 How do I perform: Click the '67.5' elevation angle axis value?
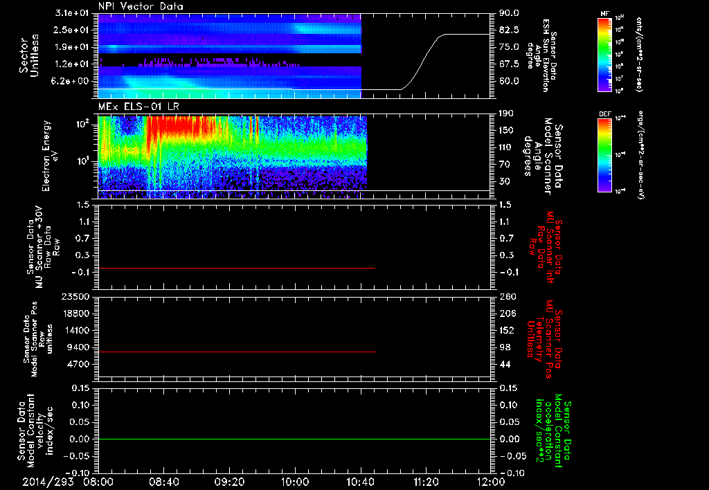[509, 64]
